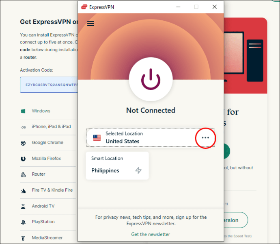Select the United States selected location card
The height and width of the screenshot is (244, 280).
[151, 137]
